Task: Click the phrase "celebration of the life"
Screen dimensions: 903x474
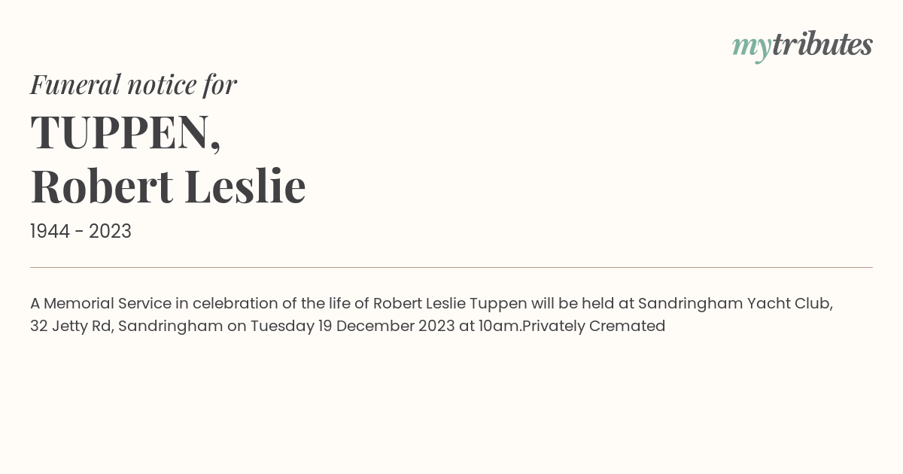Action: [x=274, y=304]
